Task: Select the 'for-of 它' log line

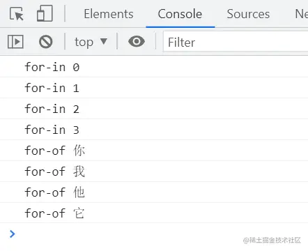Action: click(154, 213)
